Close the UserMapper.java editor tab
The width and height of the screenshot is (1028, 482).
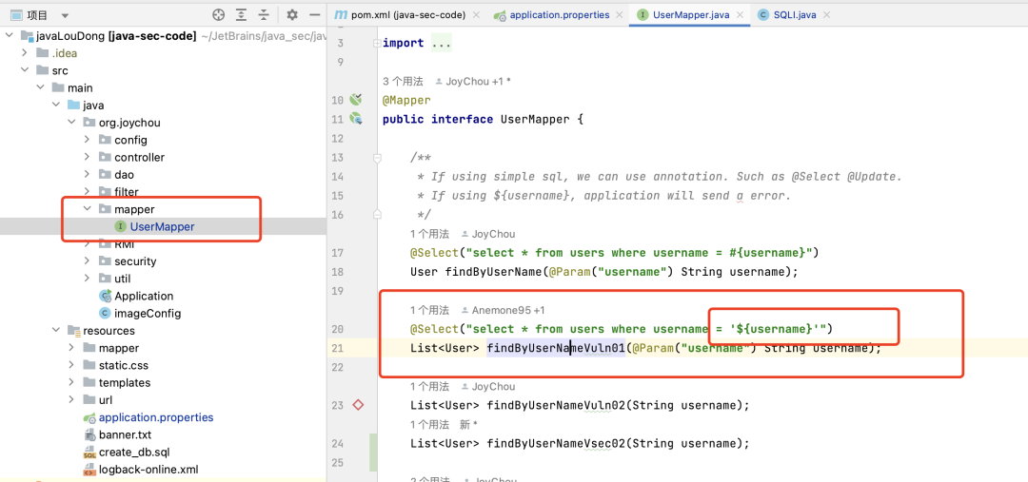pyautogui.click(x=740, y=15)
